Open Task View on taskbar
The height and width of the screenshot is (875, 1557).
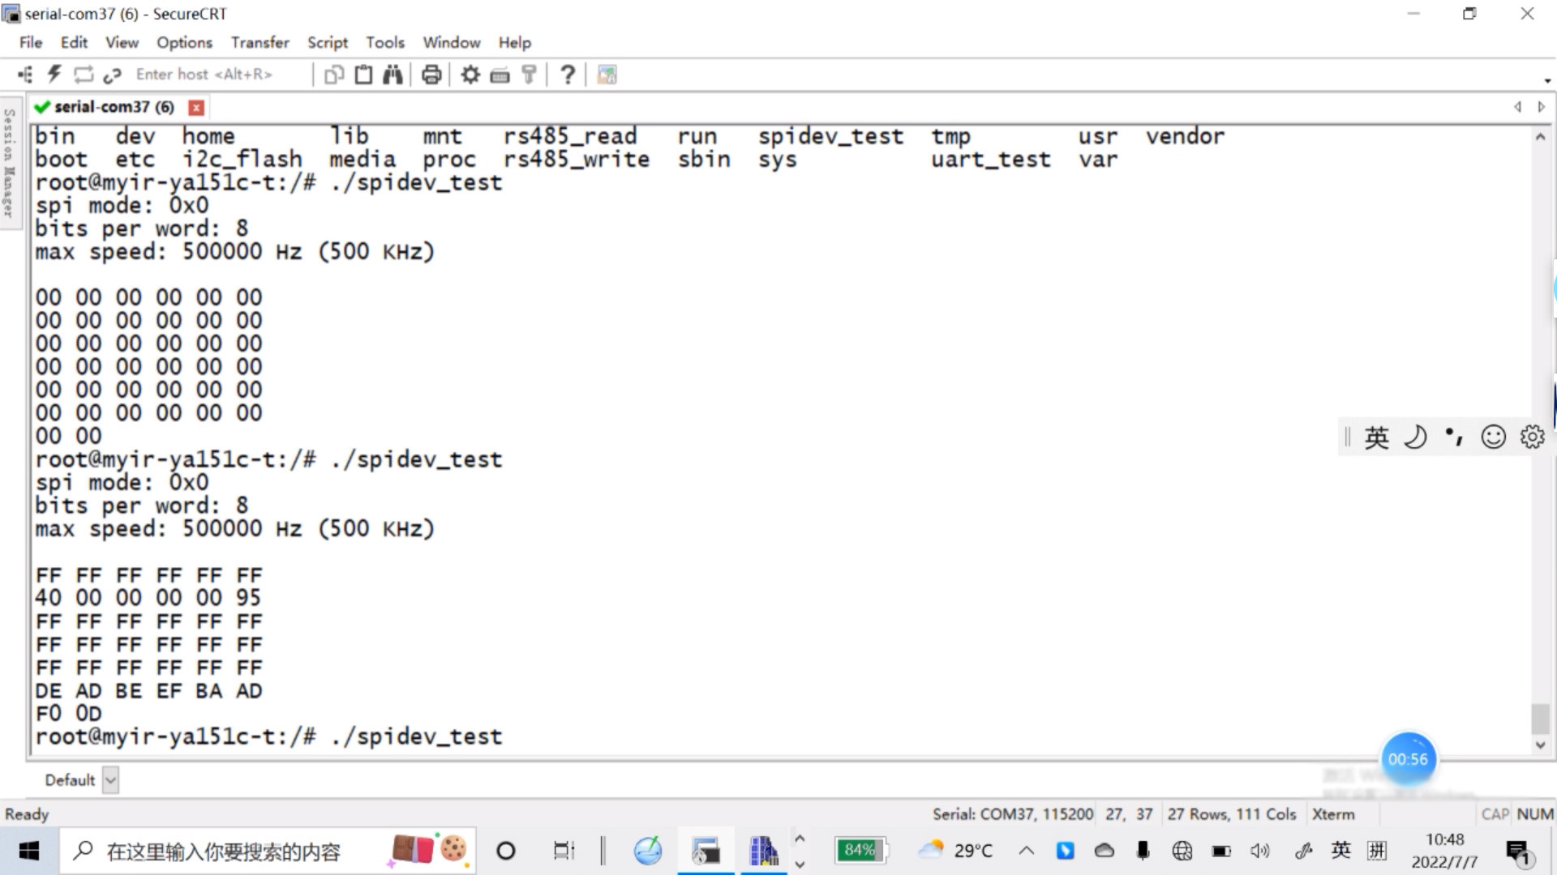click(x=564, y=851)
